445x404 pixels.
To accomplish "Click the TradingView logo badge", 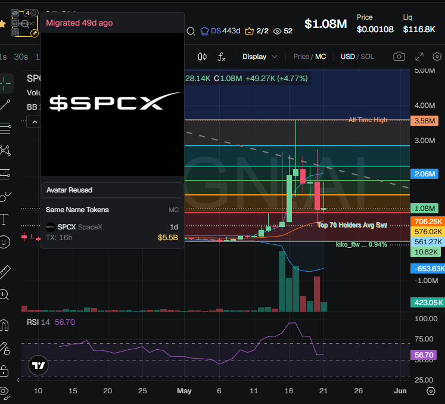I will 38,365.
